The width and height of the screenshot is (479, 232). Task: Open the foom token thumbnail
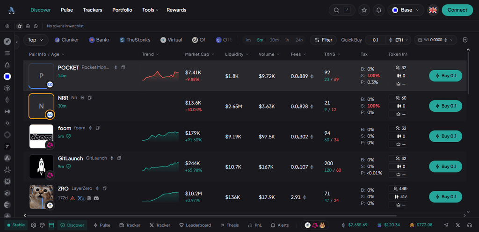[41, 136]
